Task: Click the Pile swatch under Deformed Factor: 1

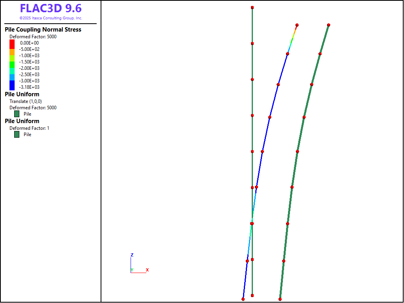Action: pos(17,135)
